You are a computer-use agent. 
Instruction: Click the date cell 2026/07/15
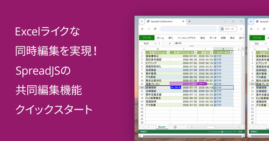[x=184, y=84]
